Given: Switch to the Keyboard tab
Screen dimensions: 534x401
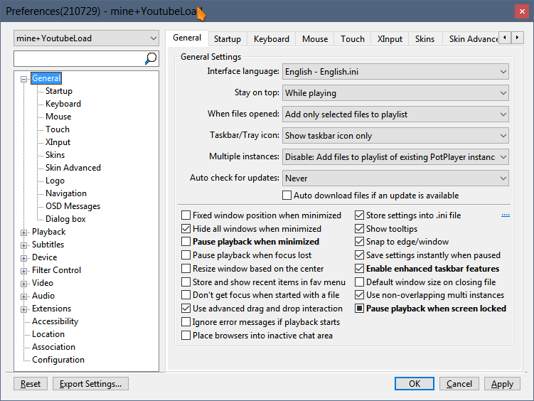Looking at the screenshot, I should (x=271, y=39).
